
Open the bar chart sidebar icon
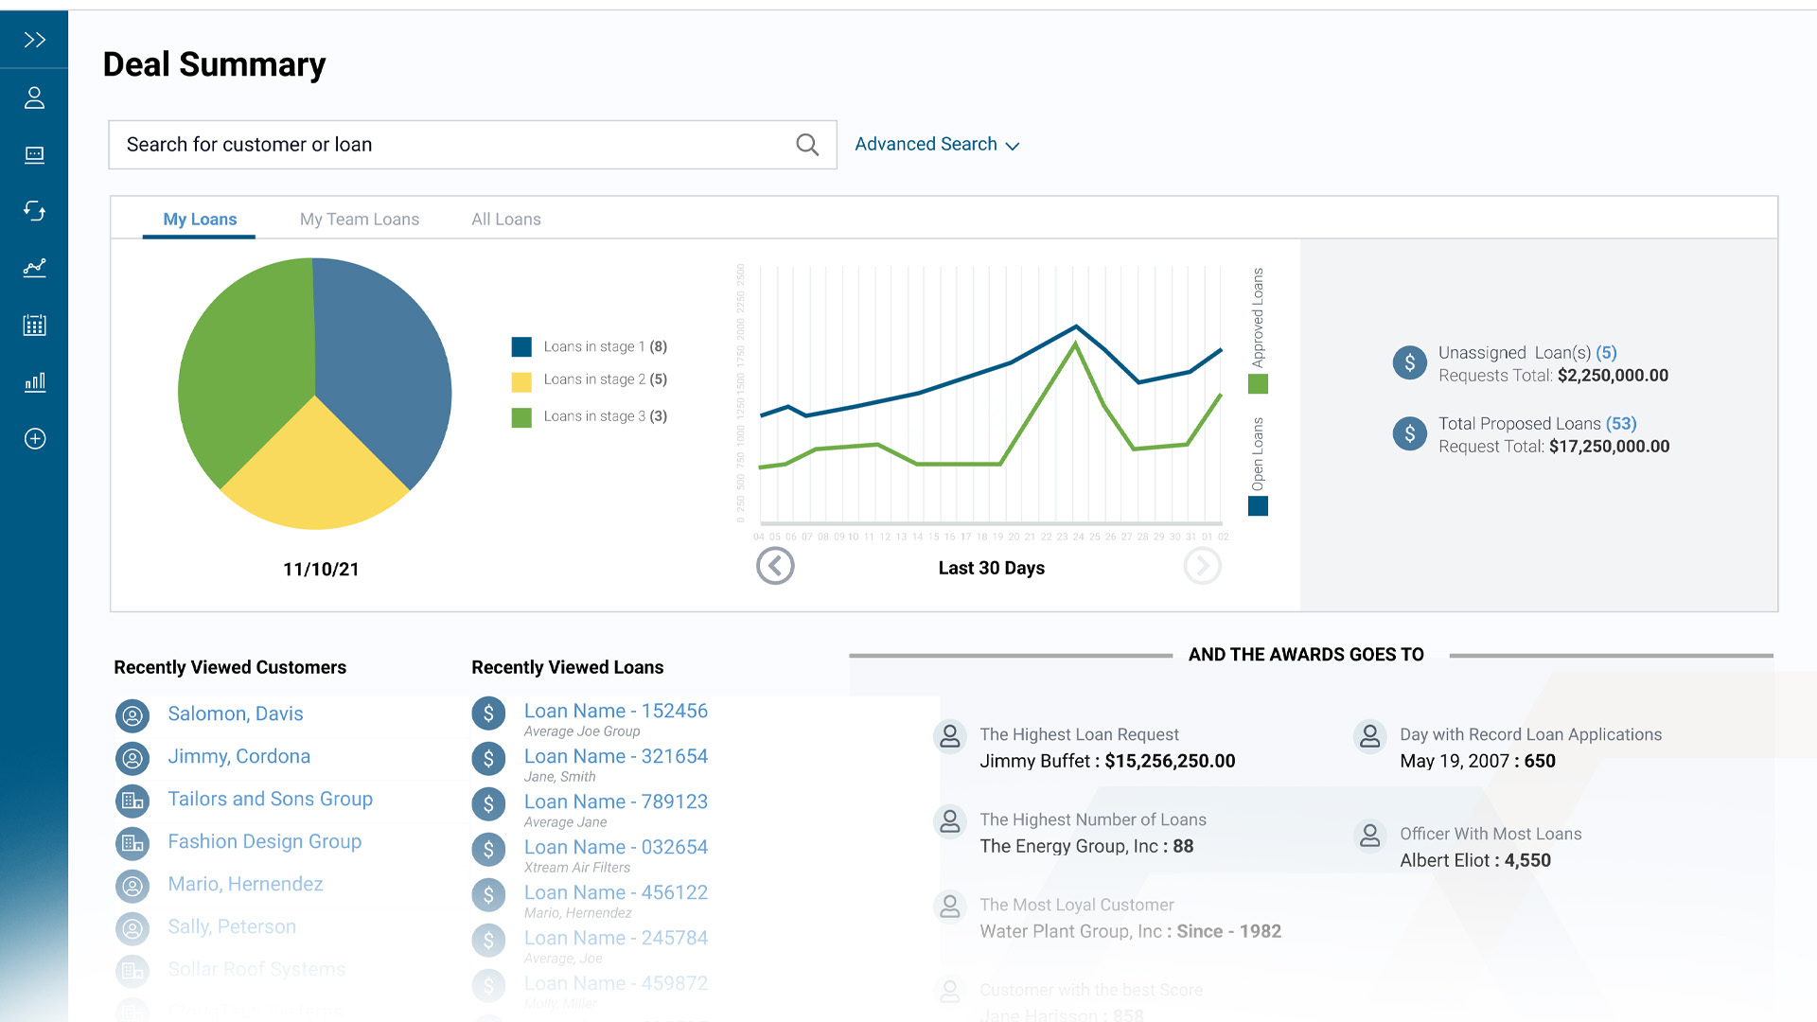[34, 381]
